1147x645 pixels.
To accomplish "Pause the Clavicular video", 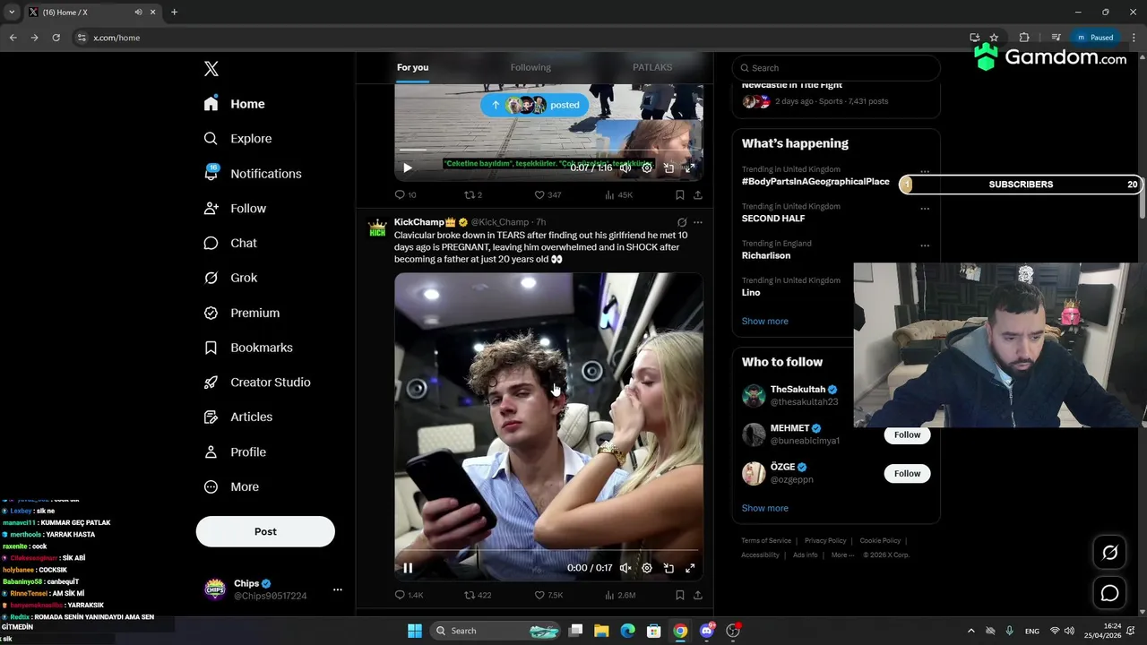I will click(x=408, y=568).
